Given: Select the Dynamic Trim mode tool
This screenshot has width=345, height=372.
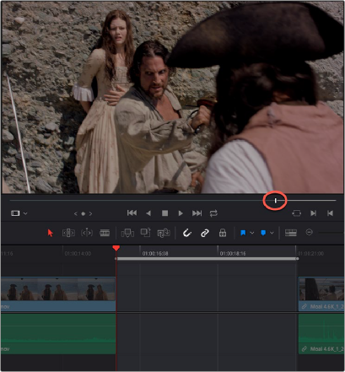Looking at the screenshot, I should coord(87,233).
